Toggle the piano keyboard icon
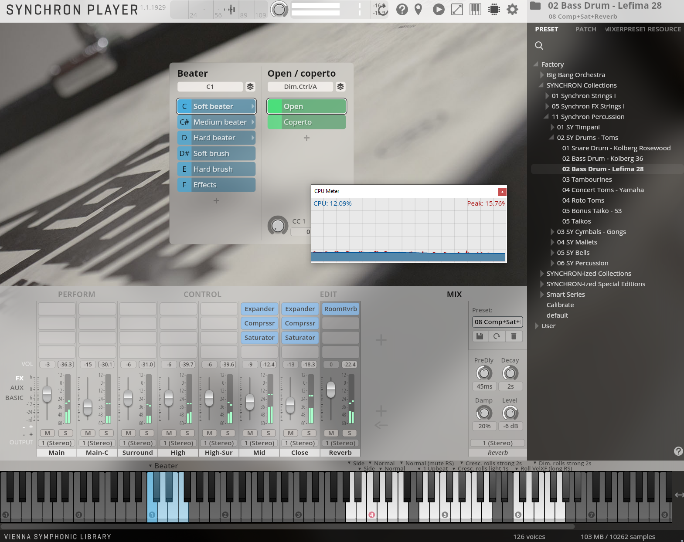The image size is (684, 542). [x=475, y=9]
